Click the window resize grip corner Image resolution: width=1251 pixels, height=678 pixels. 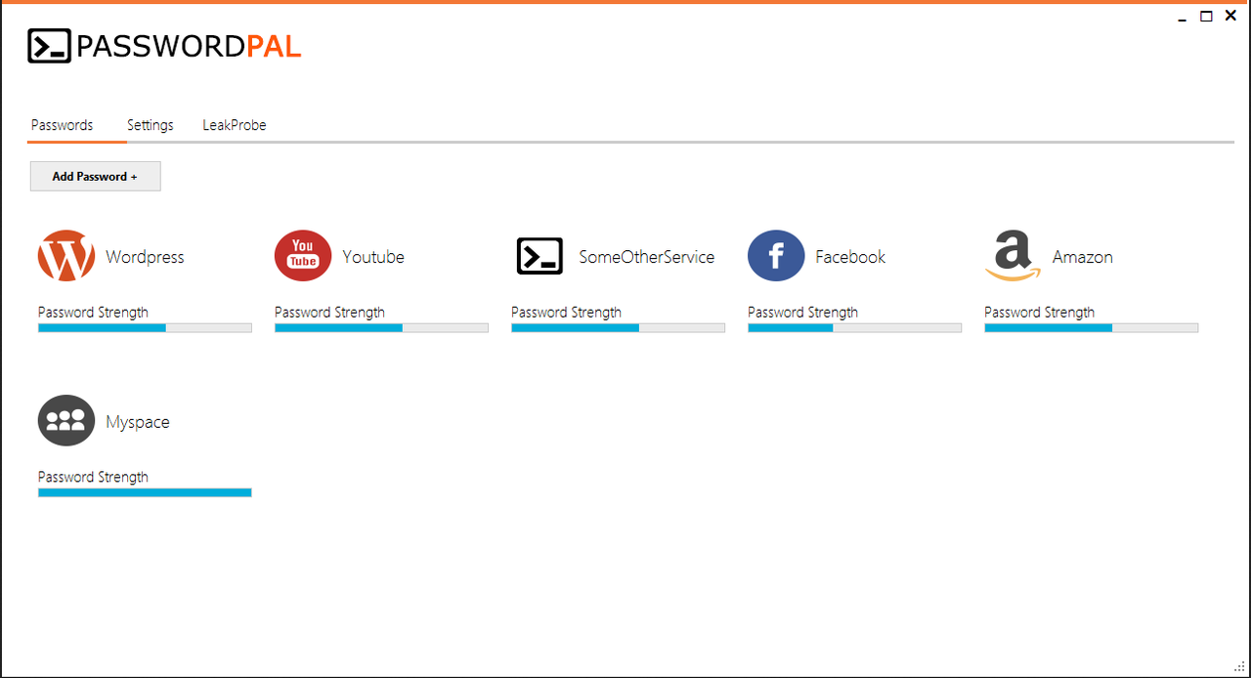click(x=1239, y=666)
